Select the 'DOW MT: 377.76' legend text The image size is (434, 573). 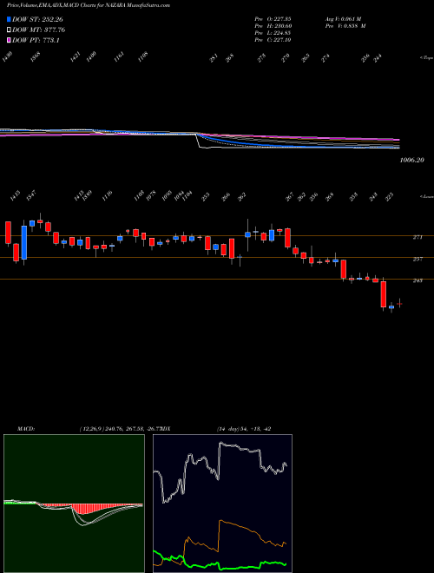point(38,30)
